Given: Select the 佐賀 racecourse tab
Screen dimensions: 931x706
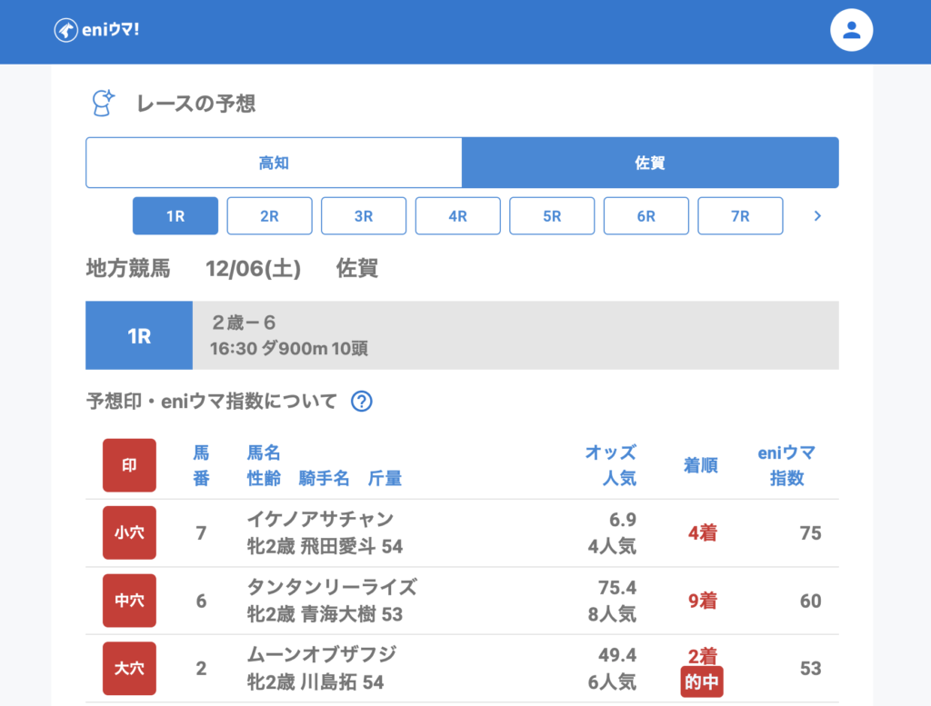Looking at the screenshot, I should [x=650, y=163].
